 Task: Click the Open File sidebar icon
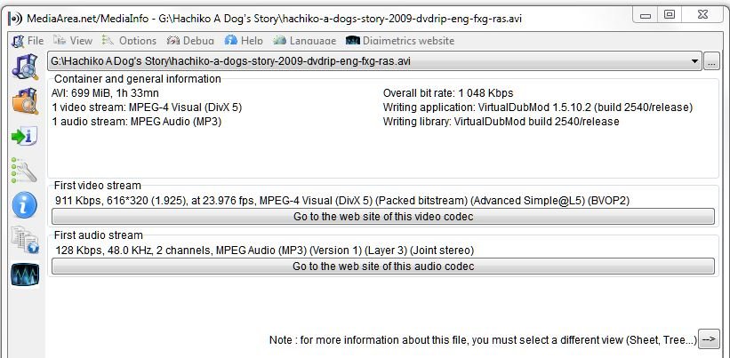coord(23,68)
